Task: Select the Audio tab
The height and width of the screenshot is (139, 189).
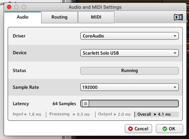Action: [23, 17]
